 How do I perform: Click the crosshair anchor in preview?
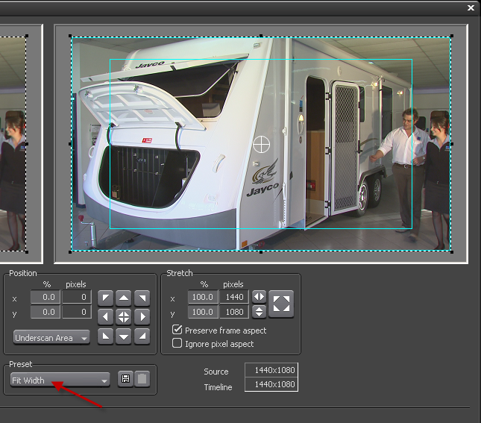pyautogui.click(x=261, y=144)
